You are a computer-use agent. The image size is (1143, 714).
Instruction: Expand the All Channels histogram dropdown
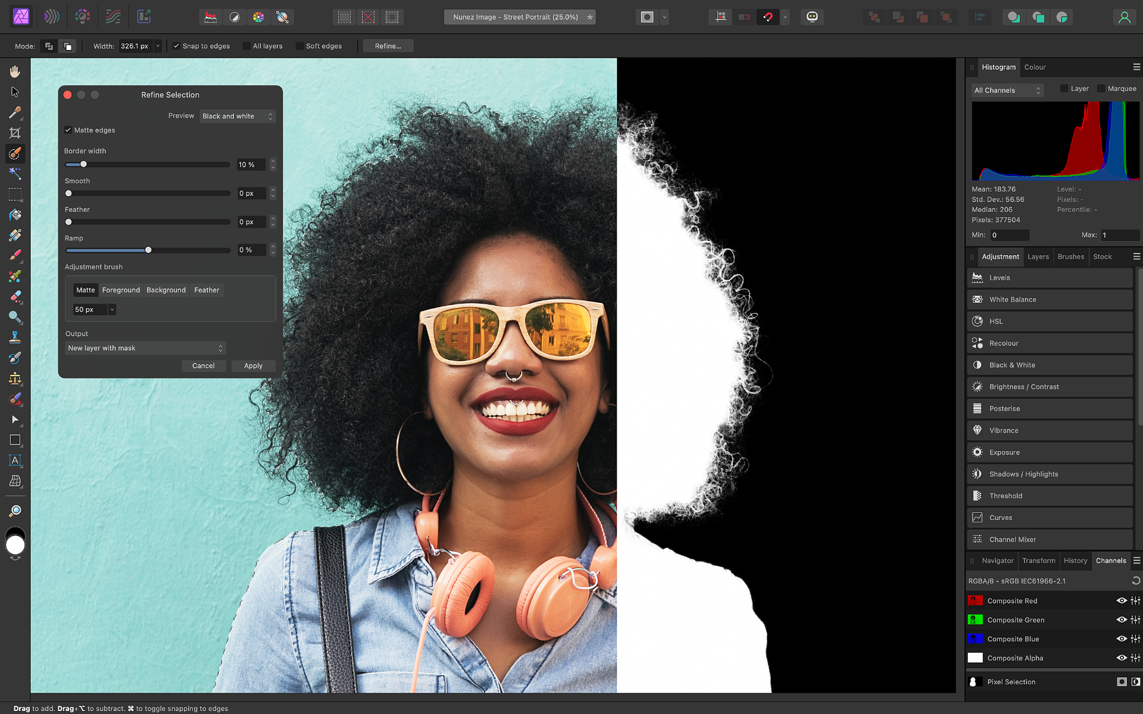(x=1007, y=90)
